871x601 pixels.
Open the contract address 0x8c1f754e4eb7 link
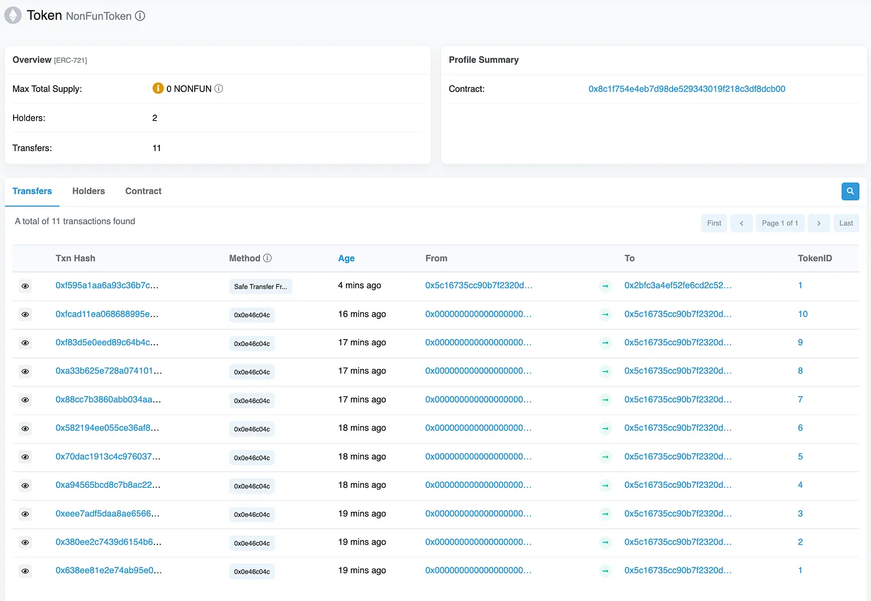point(687,89)
